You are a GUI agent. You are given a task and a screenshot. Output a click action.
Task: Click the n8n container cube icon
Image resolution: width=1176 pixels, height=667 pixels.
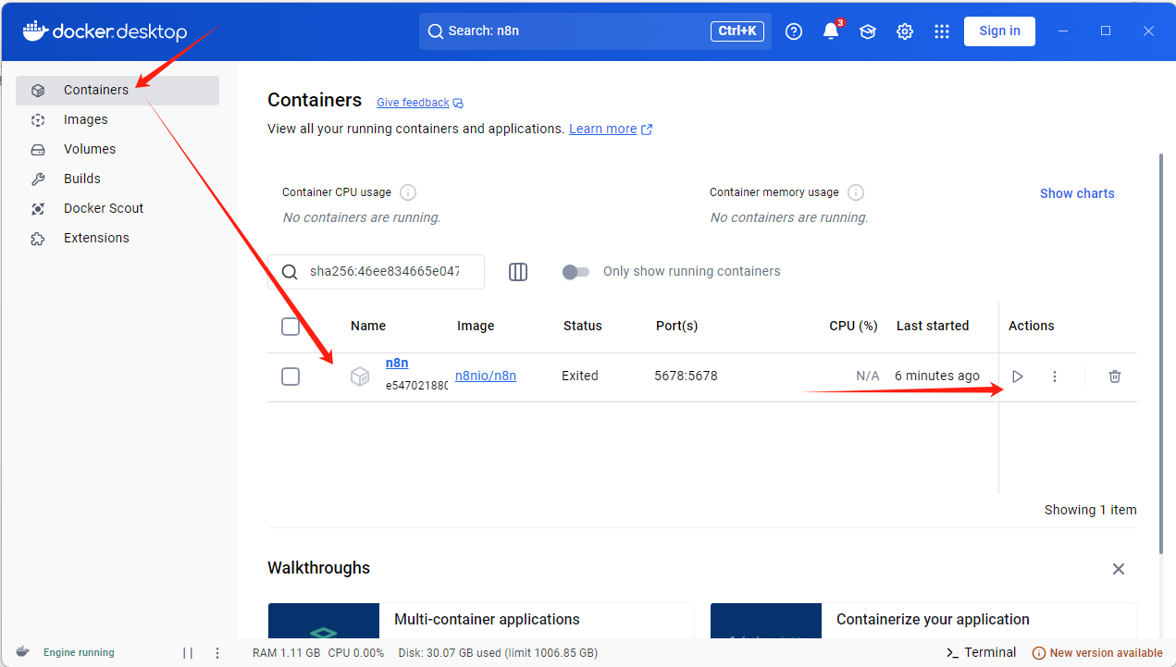coord(360,377)
